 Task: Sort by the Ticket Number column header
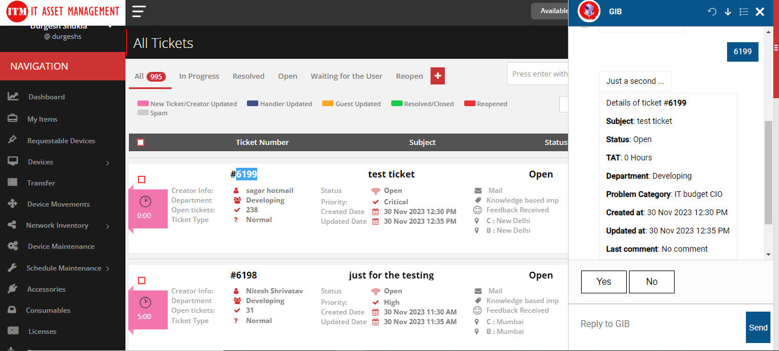click(262, 142)
